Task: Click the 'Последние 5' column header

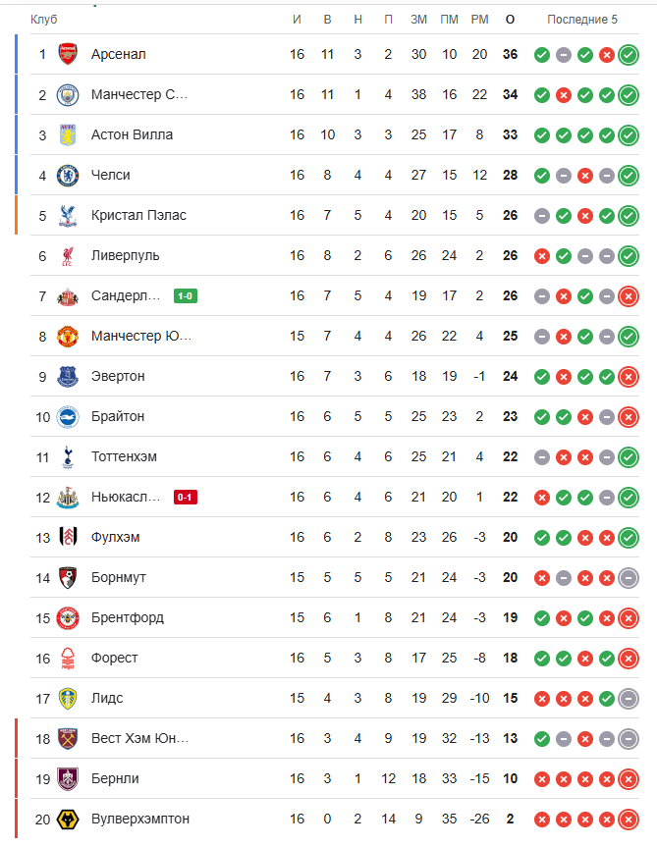Action: click(582, 20)
